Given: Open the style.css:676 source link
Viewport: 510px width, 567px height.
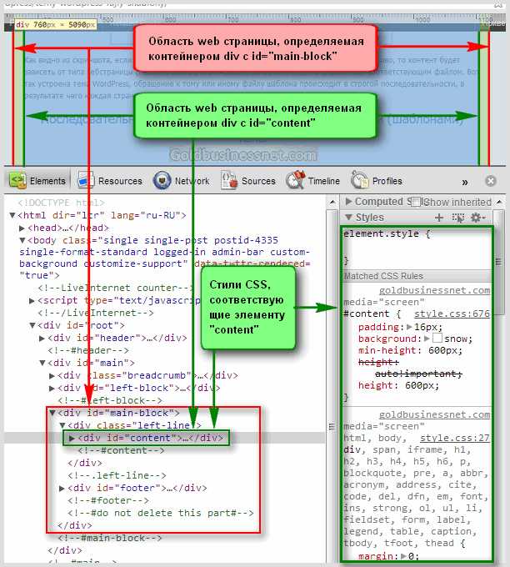Looking at the screenshot, I should coord(452,314).
